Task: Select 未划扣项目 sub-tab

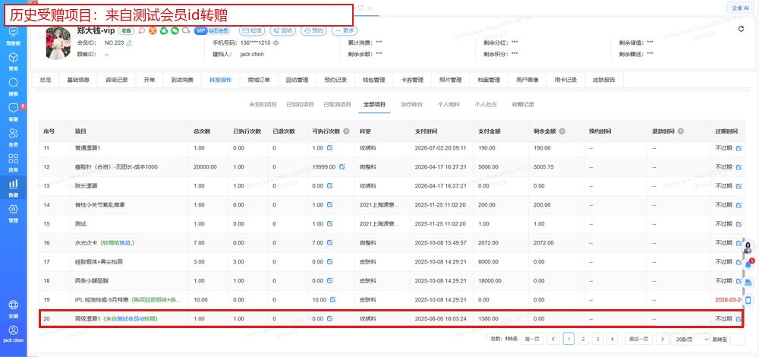Action: click(263, 105)
